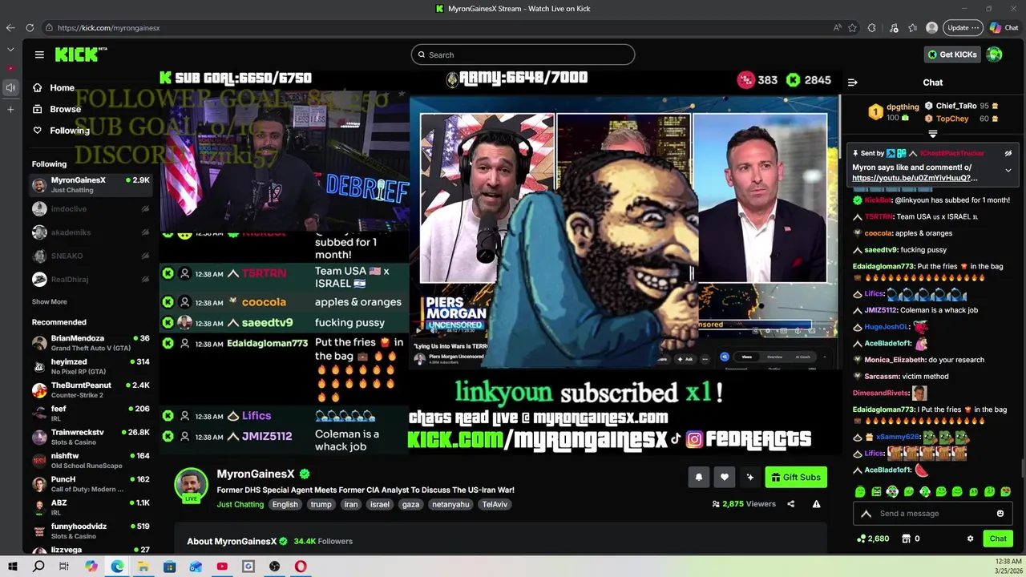Click the sparkle plus button beside heart
This screenshot has height=577, width=1026.
[x=749, y=477]
